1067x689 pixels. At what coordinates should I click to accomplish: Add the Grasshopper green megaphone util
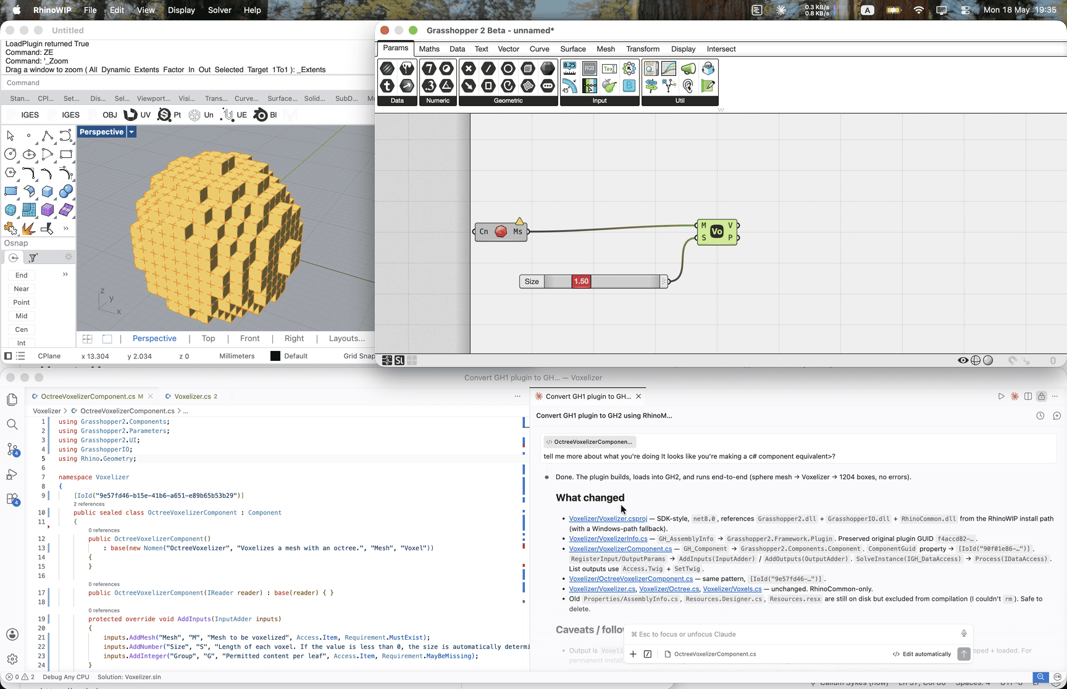click(x=688, y=68)
